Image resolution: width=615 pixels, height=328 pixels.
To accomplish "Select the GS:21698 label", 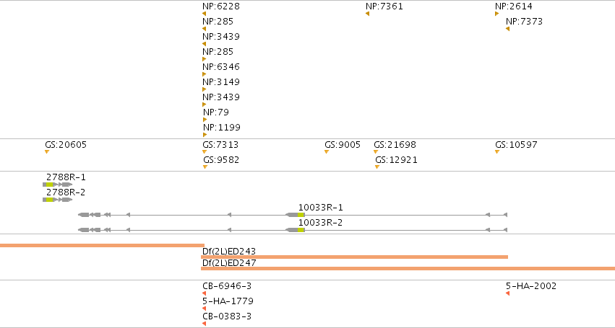I will (x=395, y=145).
